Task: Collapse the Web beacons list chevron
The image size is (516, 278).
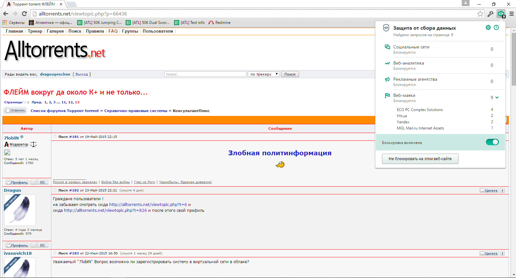Action: click(x=497, y=98)
